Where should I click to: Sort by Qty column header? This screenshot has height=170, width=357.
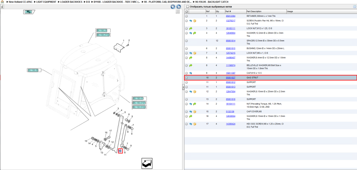click(217, 11)
